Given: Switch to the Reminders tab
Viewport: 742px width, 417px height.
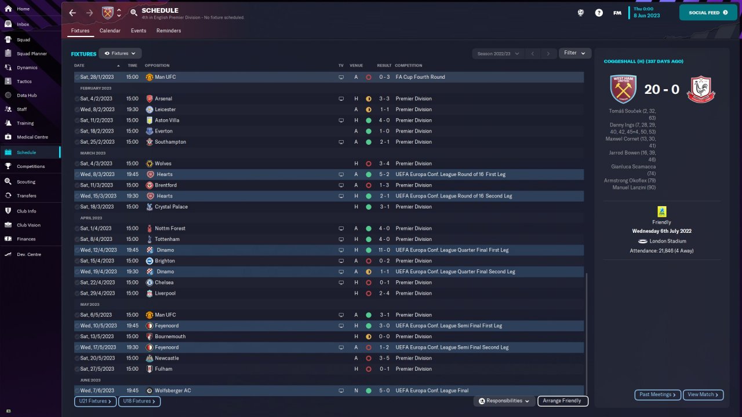Looking at the screenshot, I should pyautogui.click(x=169, y=31).
